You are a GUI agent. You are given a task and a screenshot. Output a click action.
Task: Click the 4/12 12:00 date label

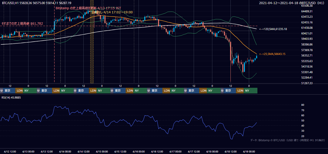click(x=10, y=151)
